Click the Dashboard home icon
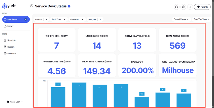214x108 pixels. tap(5, 19)
